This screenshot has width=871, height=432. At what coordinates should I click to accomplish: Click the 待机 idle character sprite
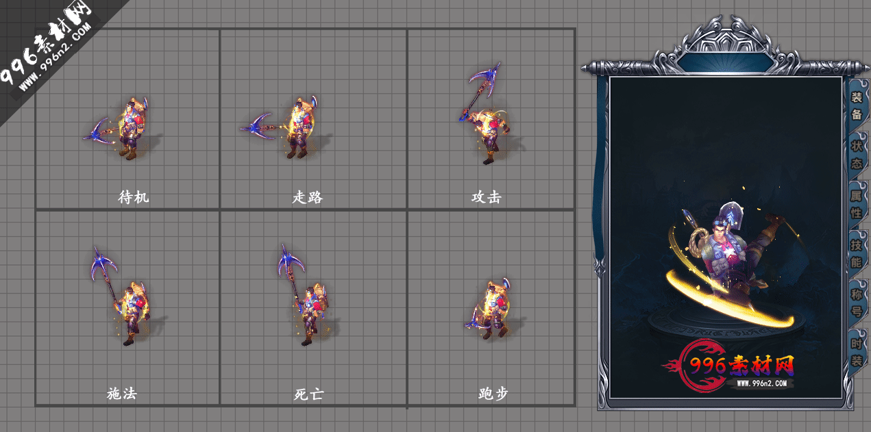click(122, 129)
